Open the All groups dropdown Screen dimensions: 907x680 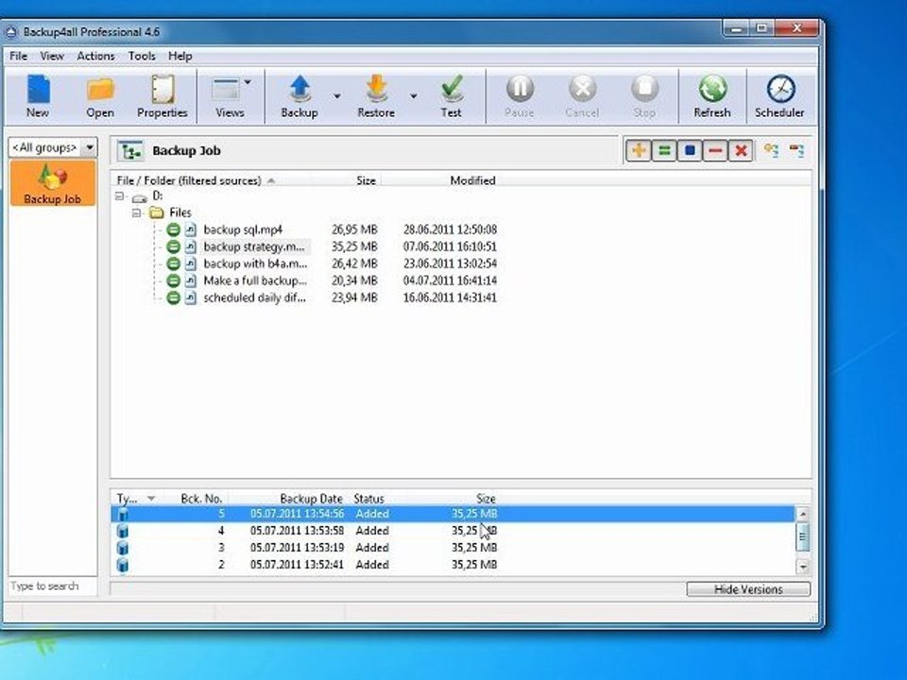[x=90, y=147]
